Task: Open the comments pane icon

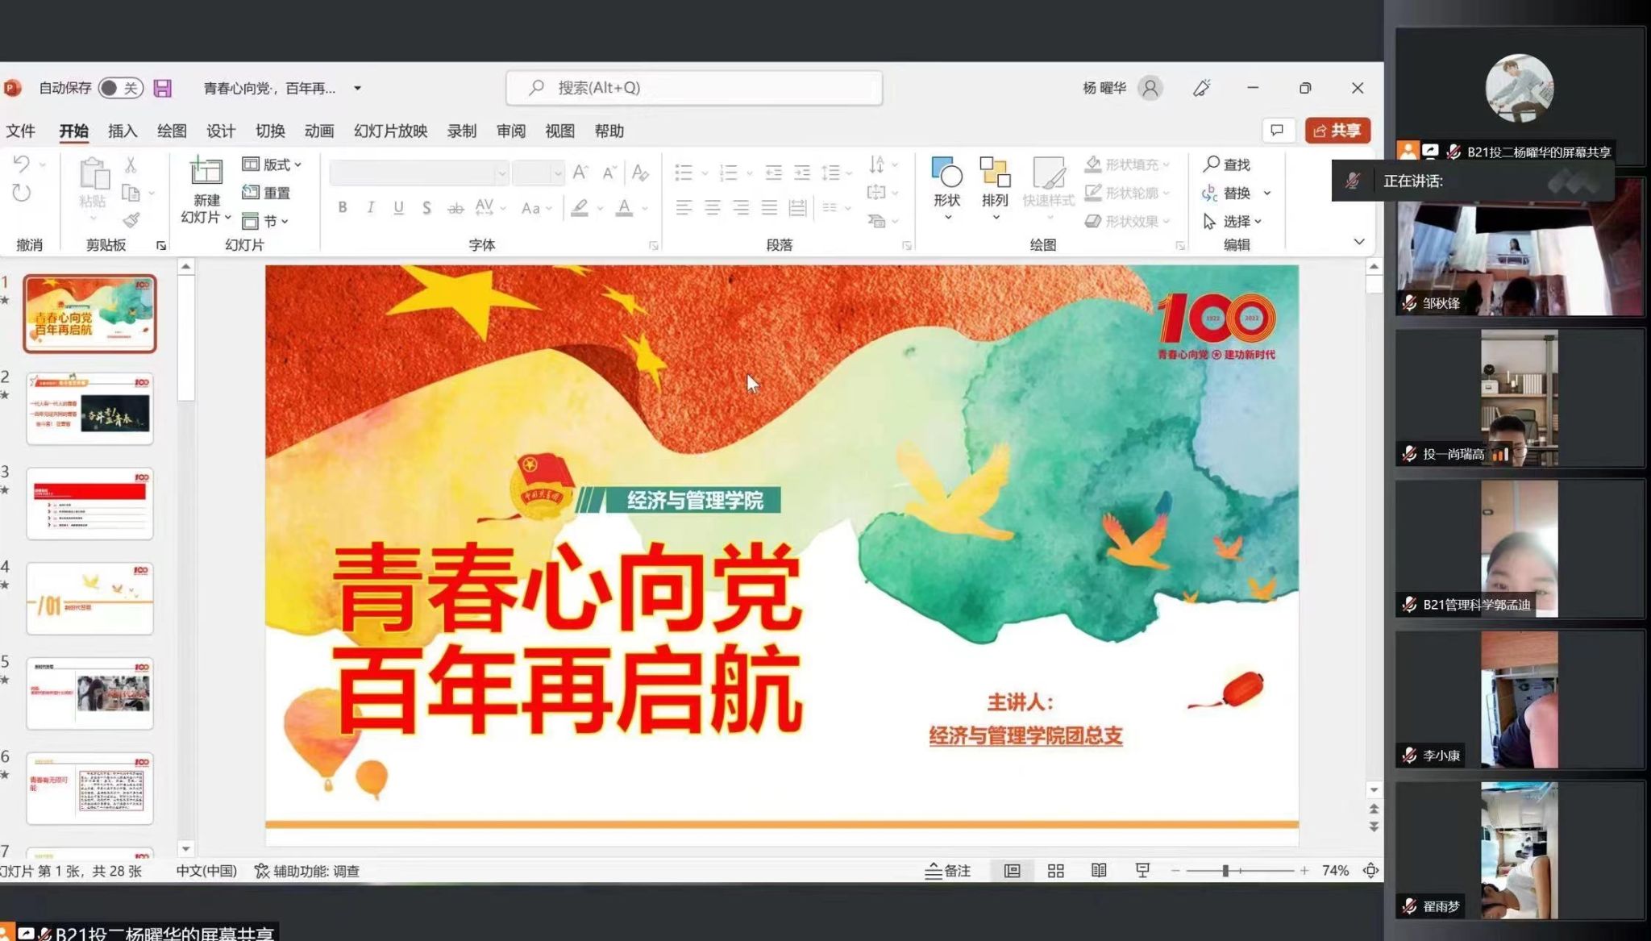Action: [x=1277, y=131]
